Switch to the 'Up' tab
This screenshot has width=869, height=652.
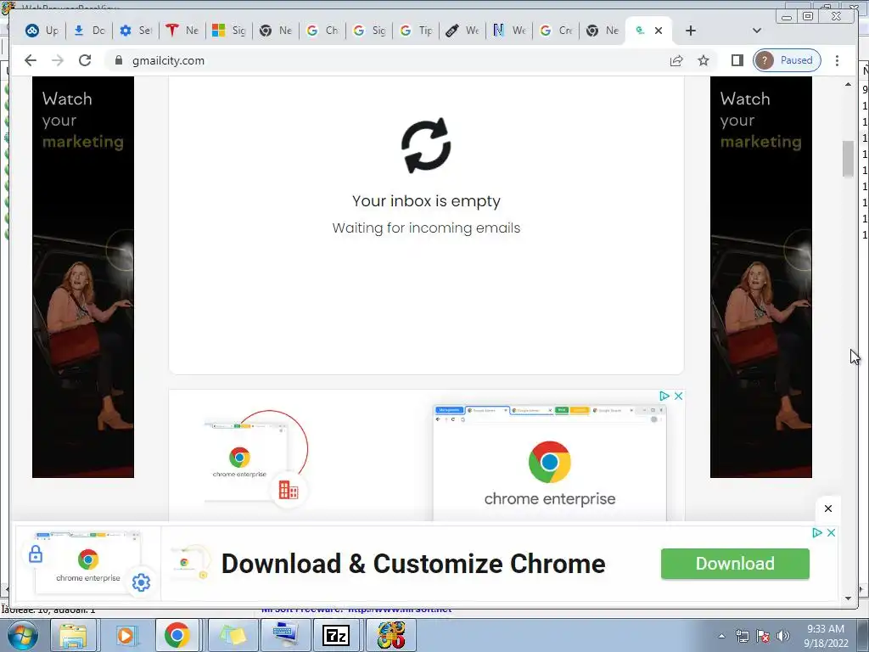click(x=42, y=31)
